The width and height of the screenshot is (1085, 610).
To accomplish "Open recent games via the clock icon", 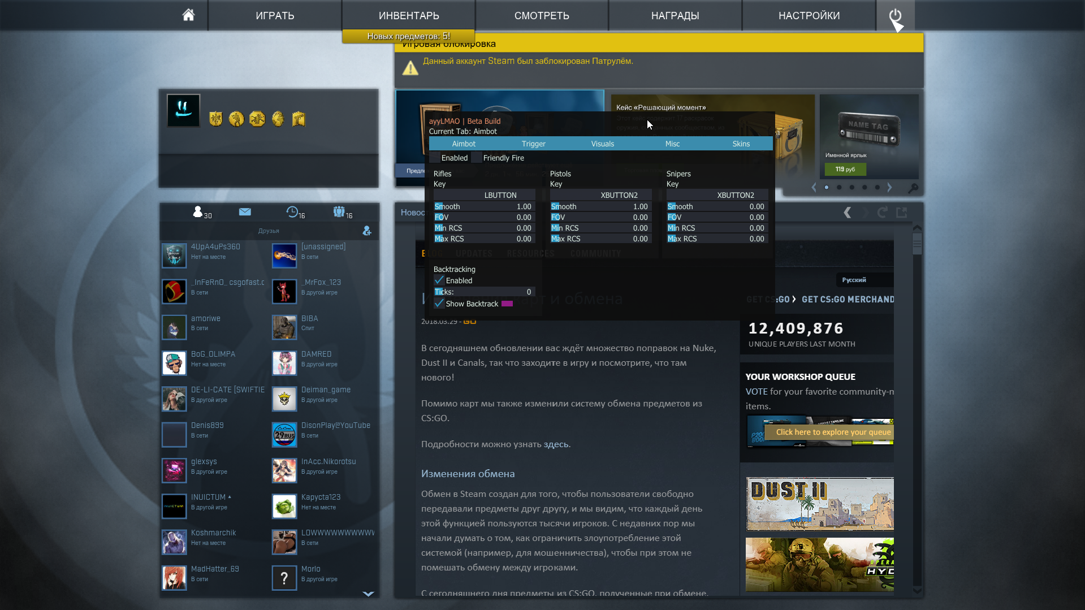I will [x=293, y=212].
